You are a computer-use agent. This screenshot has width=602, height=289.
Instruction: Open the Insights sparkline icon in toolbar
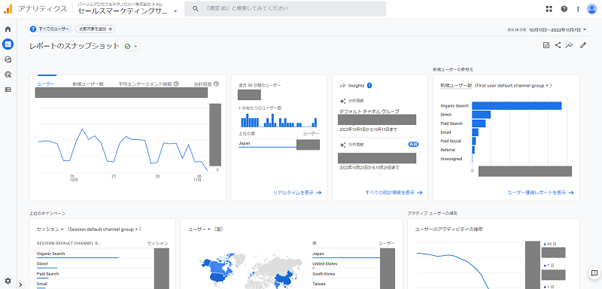570,45
